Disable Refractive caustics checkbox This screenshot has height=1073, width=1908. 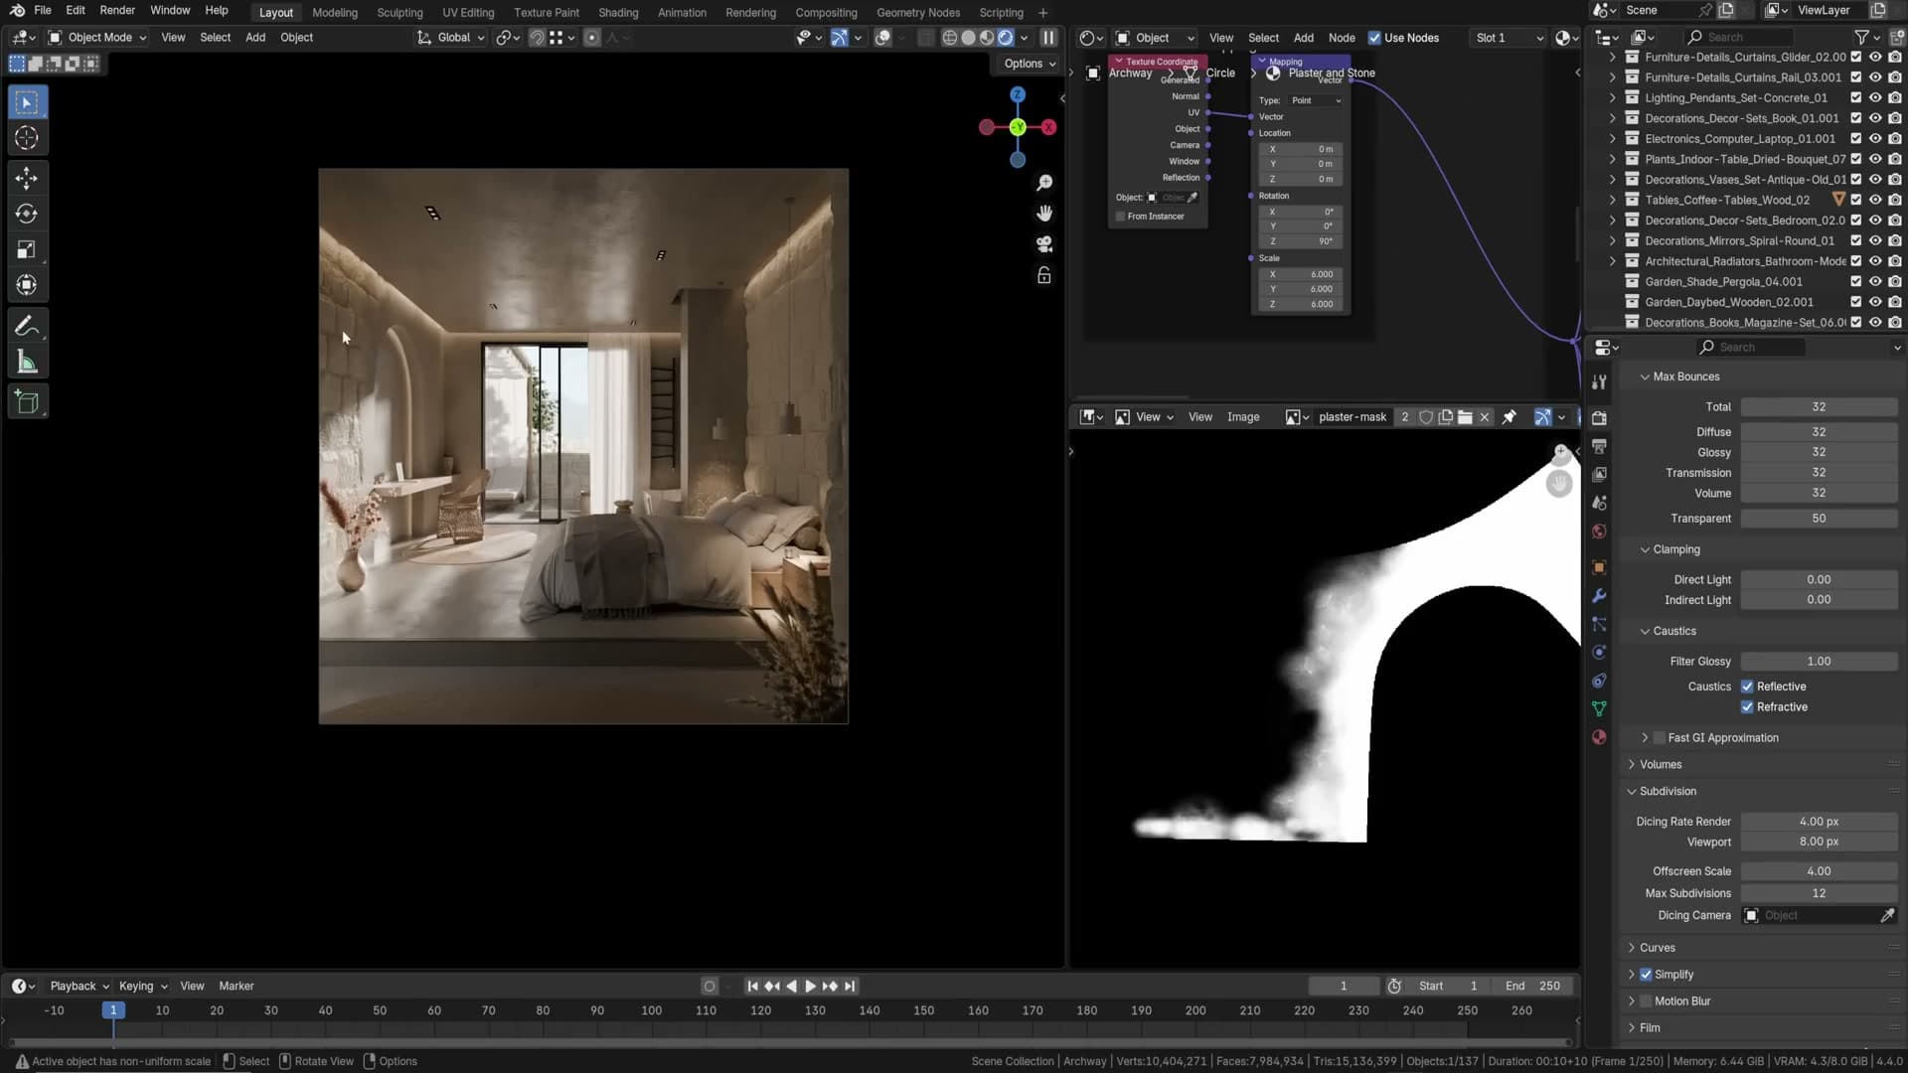(1747, 707)
